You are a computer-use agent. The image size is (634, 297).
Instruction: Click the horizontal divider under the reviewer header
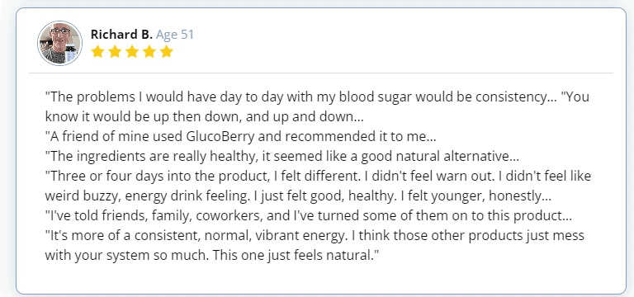coord(321,73)
